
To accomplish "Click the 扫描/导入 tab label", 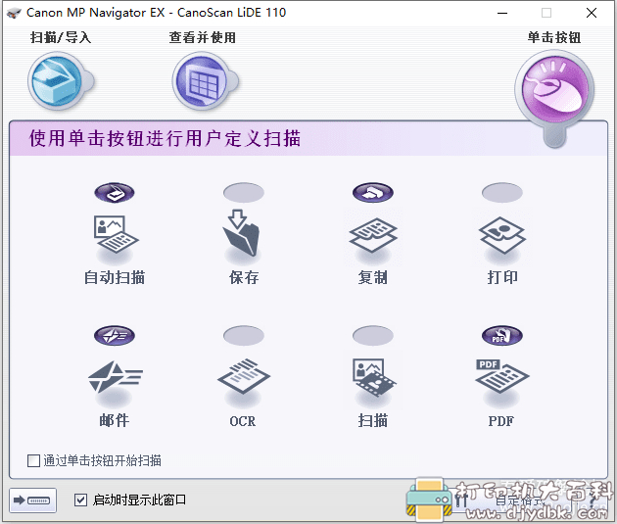I will (61, 38).
